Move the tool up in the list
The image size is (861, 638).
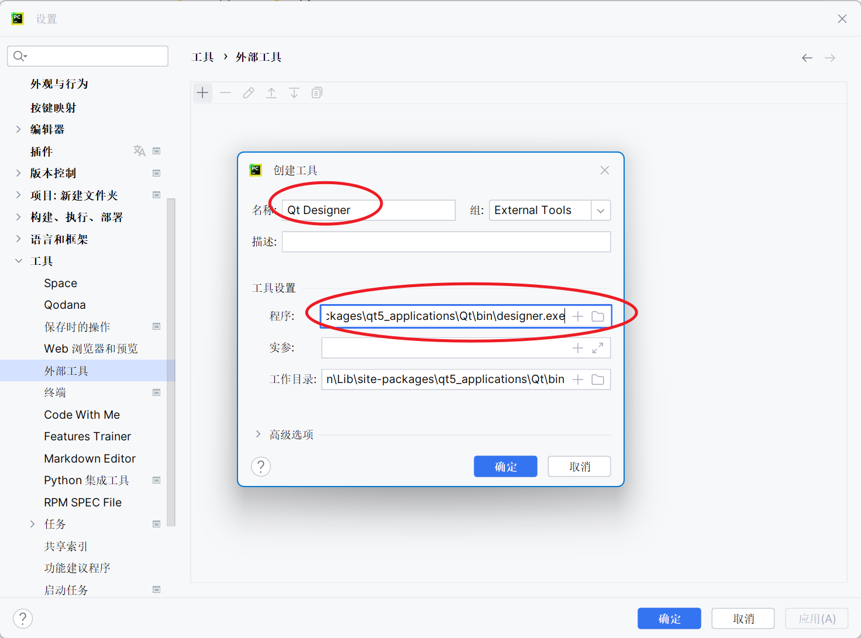click(x=271, y=92)
